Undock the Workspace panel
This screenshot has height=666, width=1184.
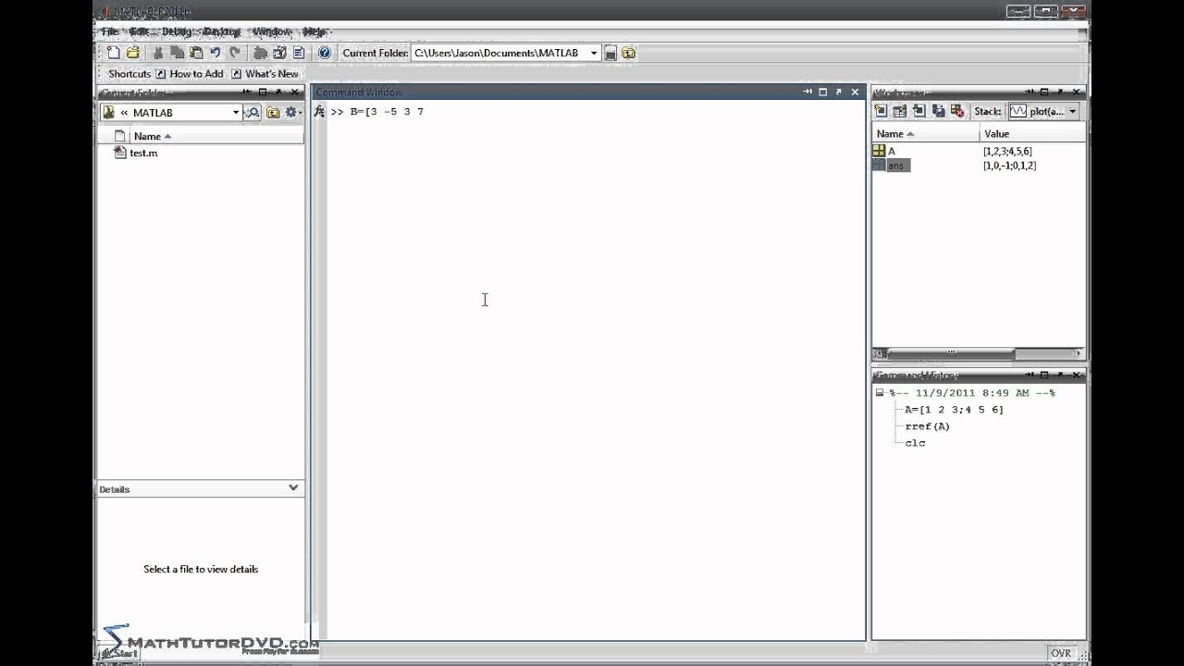pos(1061,92)
